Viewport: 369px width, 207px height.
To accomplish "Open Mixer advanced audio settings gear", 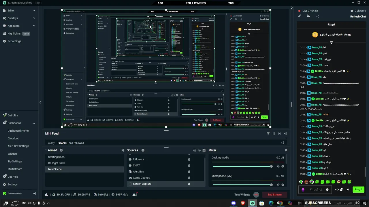I will [x=286, y=150].
